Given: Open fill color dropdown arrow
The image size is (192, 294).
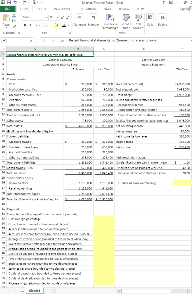Looking at the screenshot, I should tap(60, 25).
